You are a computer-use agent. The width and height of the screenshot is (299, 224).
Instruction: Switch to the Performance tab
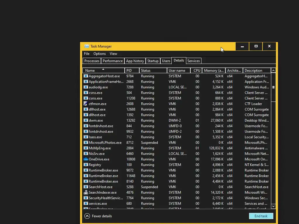coord(113,61)
